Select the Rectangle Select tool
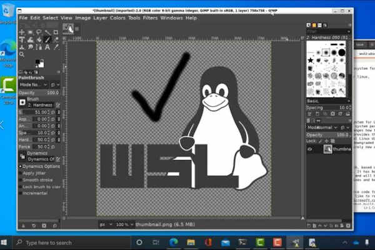Screen dimensions: 375x250 [31, 32]
